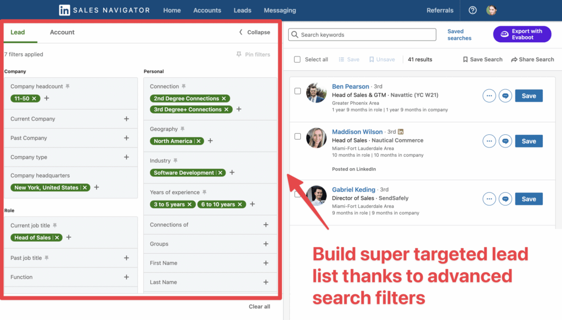
Task: Open the help question mark icon
Action: 473,10
